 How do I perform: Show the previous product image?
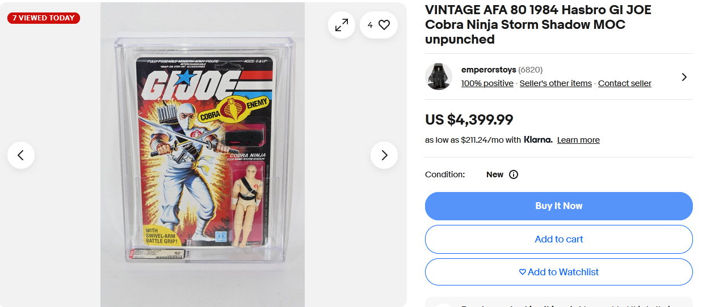(21, 155)
